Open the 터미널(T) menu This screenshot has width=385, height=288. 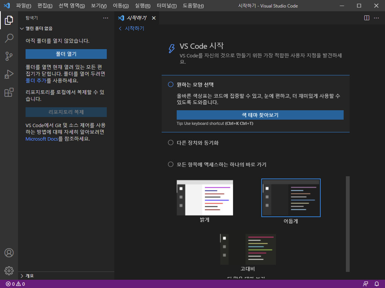click(x=167, y=6)
